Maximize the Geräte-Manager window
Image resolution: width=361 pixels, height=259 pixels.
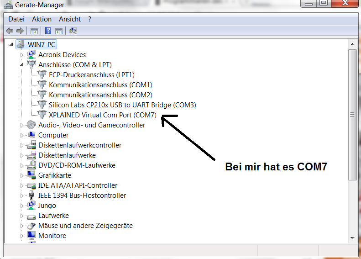324,3
